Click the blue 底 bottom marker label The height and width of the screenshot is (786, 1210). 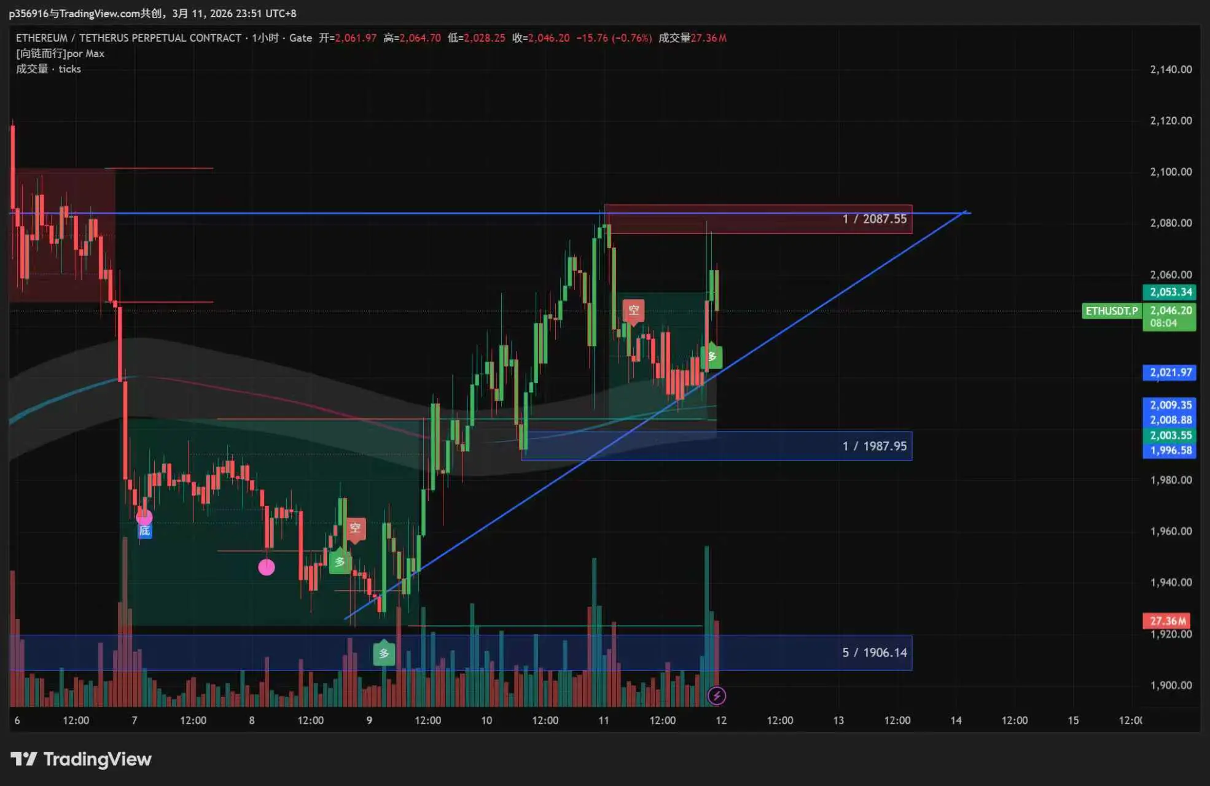click(144, 531)
